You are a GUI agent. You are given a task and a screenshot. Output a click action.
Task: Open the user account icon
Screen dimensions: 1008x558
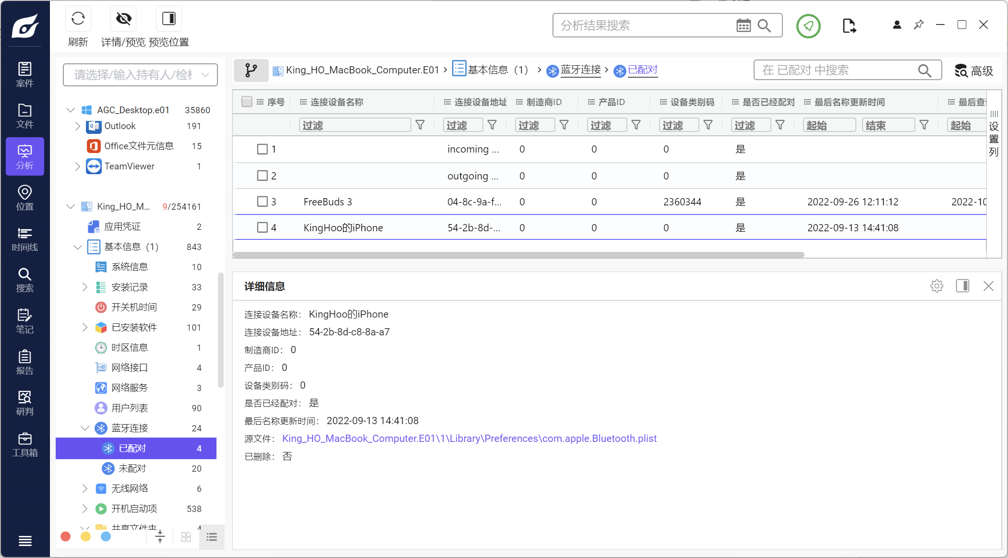coord(897,25)
